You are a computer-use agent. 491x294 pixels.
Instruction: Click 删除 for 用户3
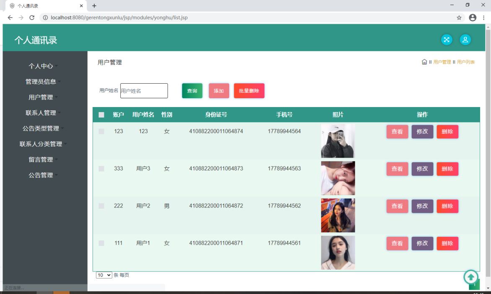click(447, 169)
